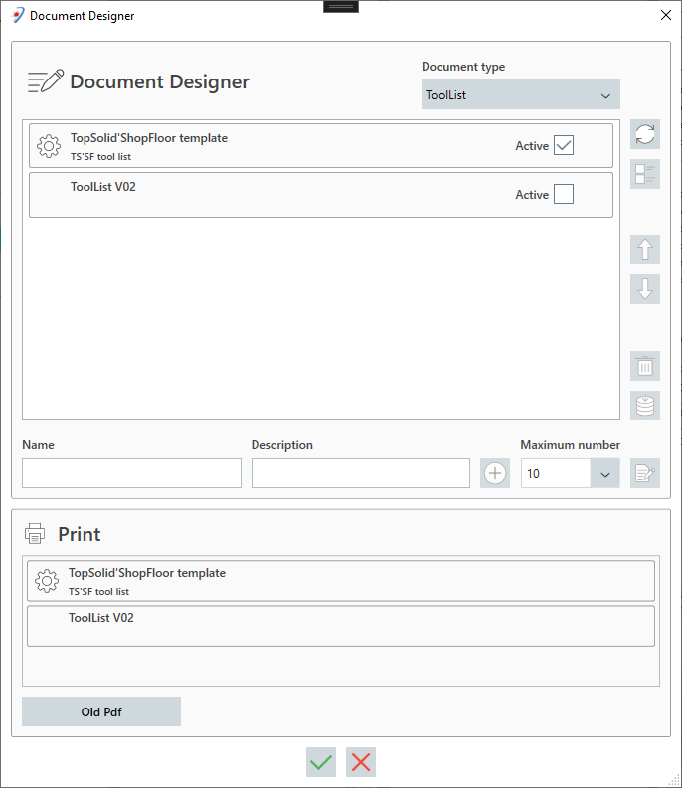This screenshot has width=682, height=788.
Task: Click the Document Designer pencil header icon
Action: (x=46, y=81)
